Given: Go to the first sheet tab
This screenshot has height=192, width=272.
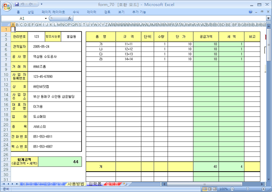Looking at the screenshot, I should coord(4,184).
